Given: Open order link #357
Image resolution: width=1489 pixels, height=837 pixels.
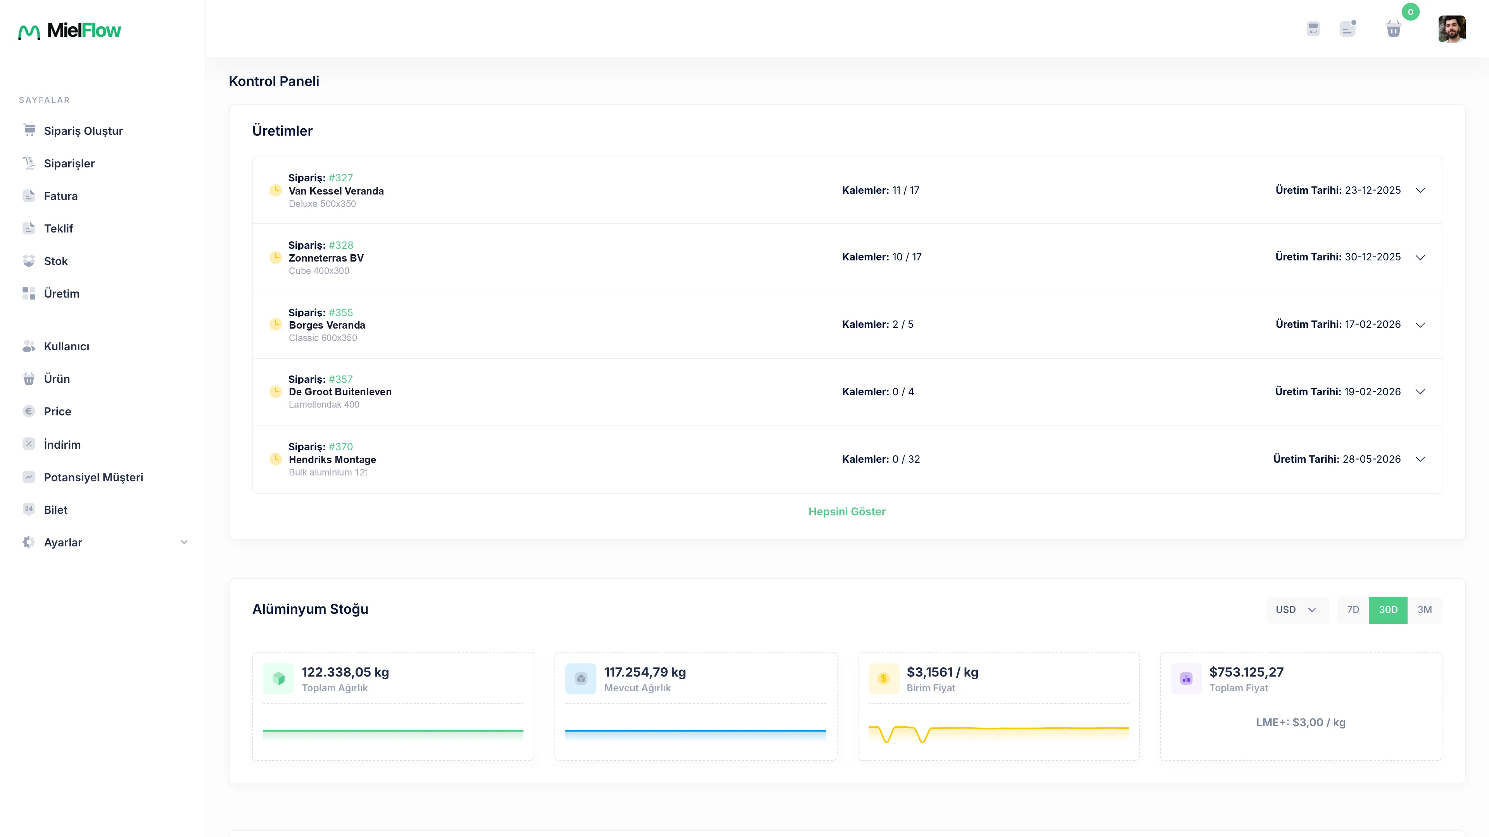Looking at the screenshot, I should (340, 379).
